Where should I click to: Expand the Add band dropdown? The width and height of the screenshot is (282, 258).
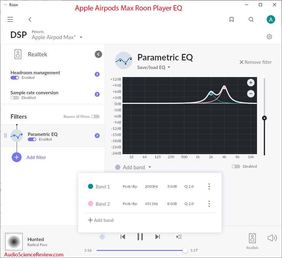coord(137,167)
